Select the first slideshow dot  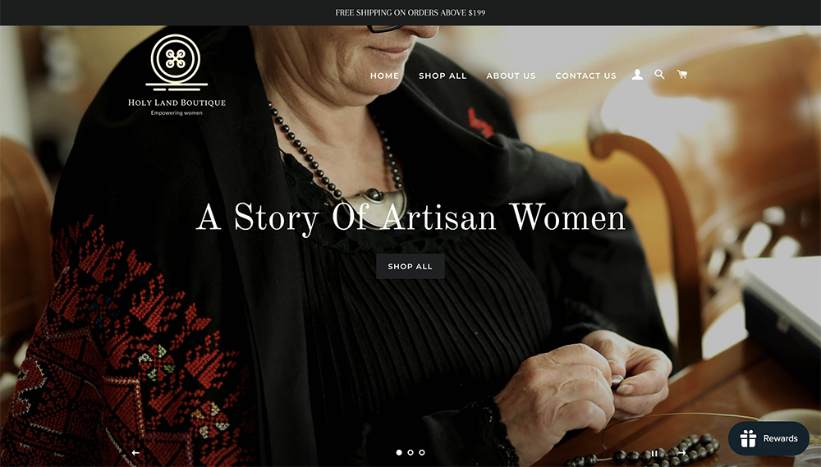coord(399,452)
